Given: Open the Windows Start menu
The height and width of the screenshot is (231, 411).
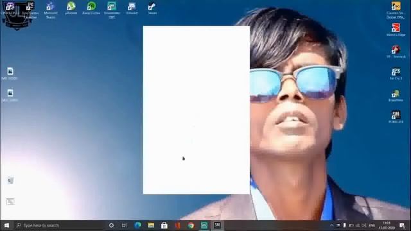Looking at the screenshot, I should click(6, 225).
